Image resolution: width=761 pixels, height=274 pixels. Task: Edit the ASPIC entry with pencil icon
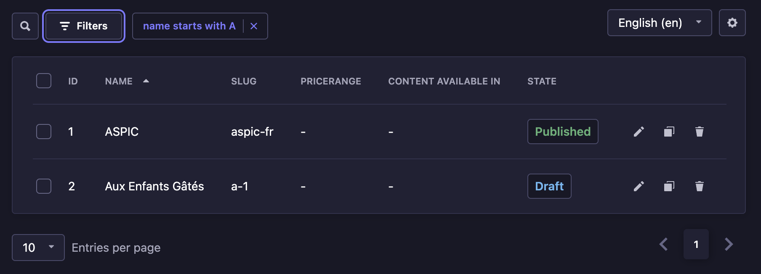(639, 132)
